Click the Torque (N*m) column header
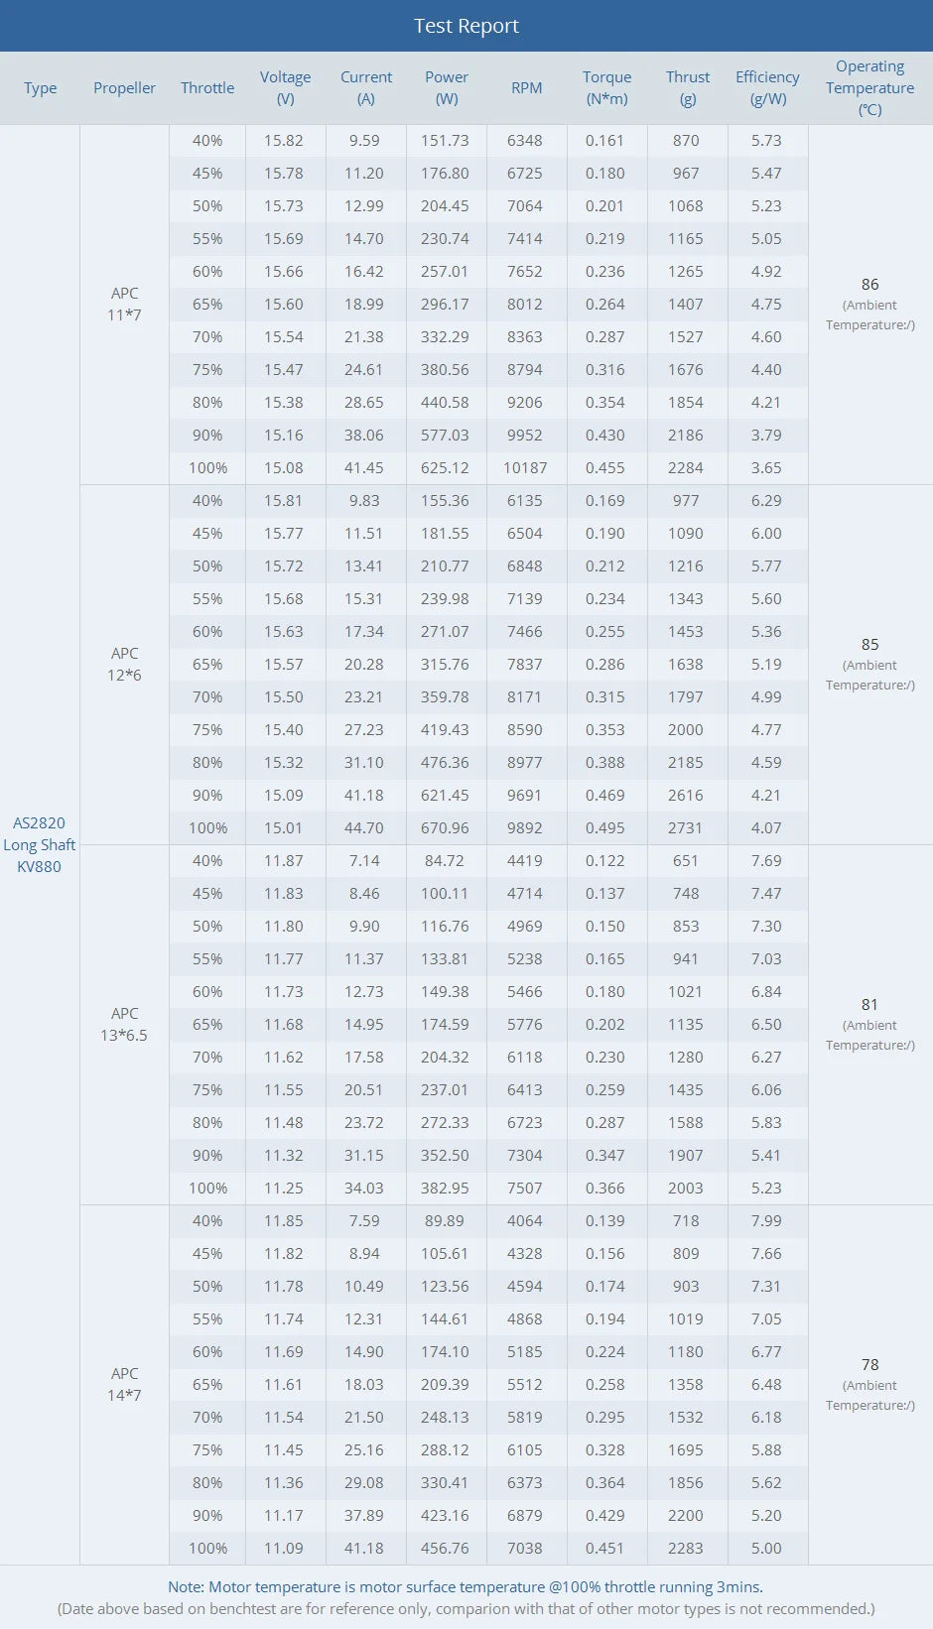 click(606, 88)
